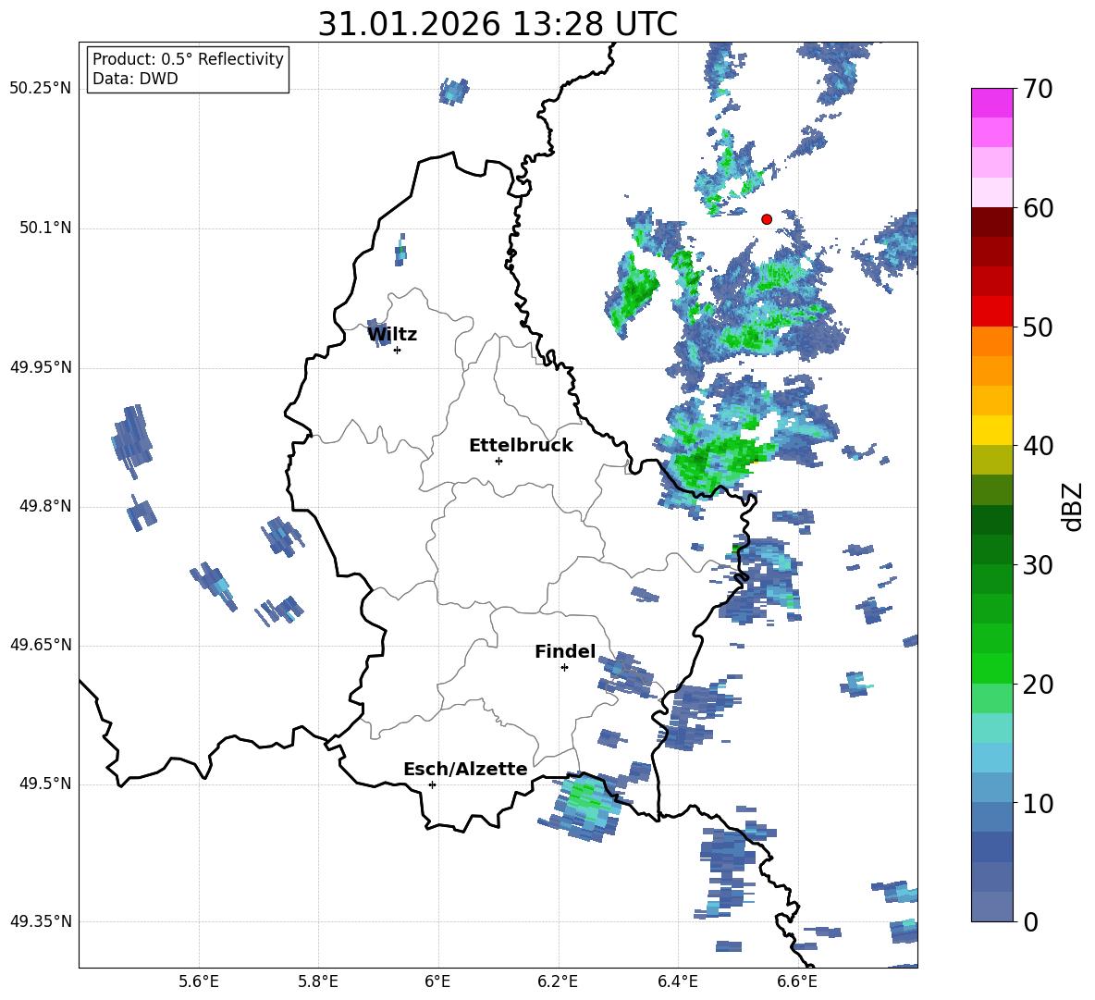
Task: Click the 49.95°N latitude label
Action: click(x=41, y=367)
